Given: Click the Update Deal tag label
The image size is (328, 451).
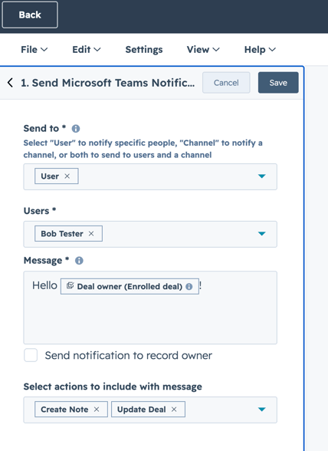Looking at the screenshot, I should (142, 410).
